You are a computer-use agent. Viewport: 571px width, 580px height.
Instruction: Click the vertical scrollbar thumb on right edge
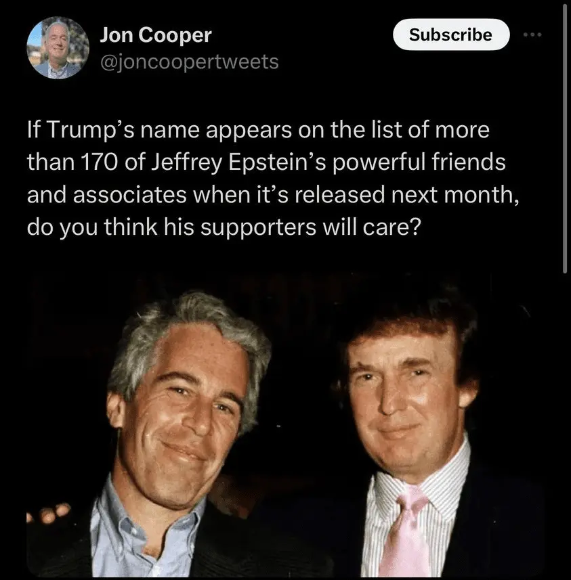565,139
